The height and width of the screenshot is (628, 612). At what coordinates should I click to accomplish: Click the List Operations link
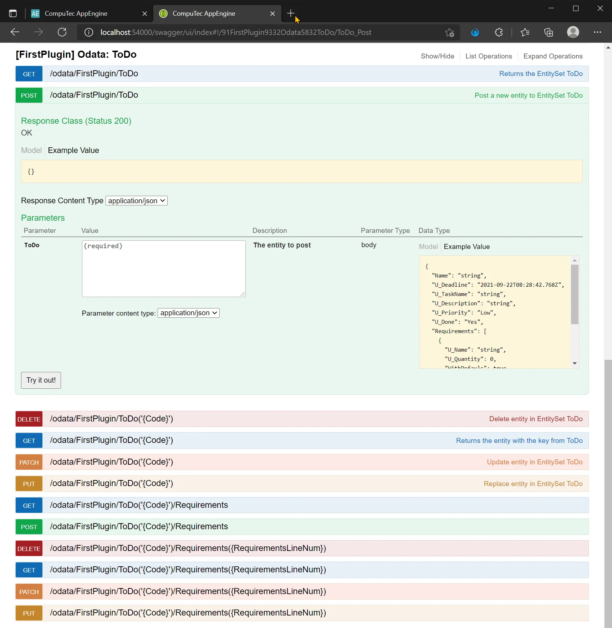click(x=488, y=56)
